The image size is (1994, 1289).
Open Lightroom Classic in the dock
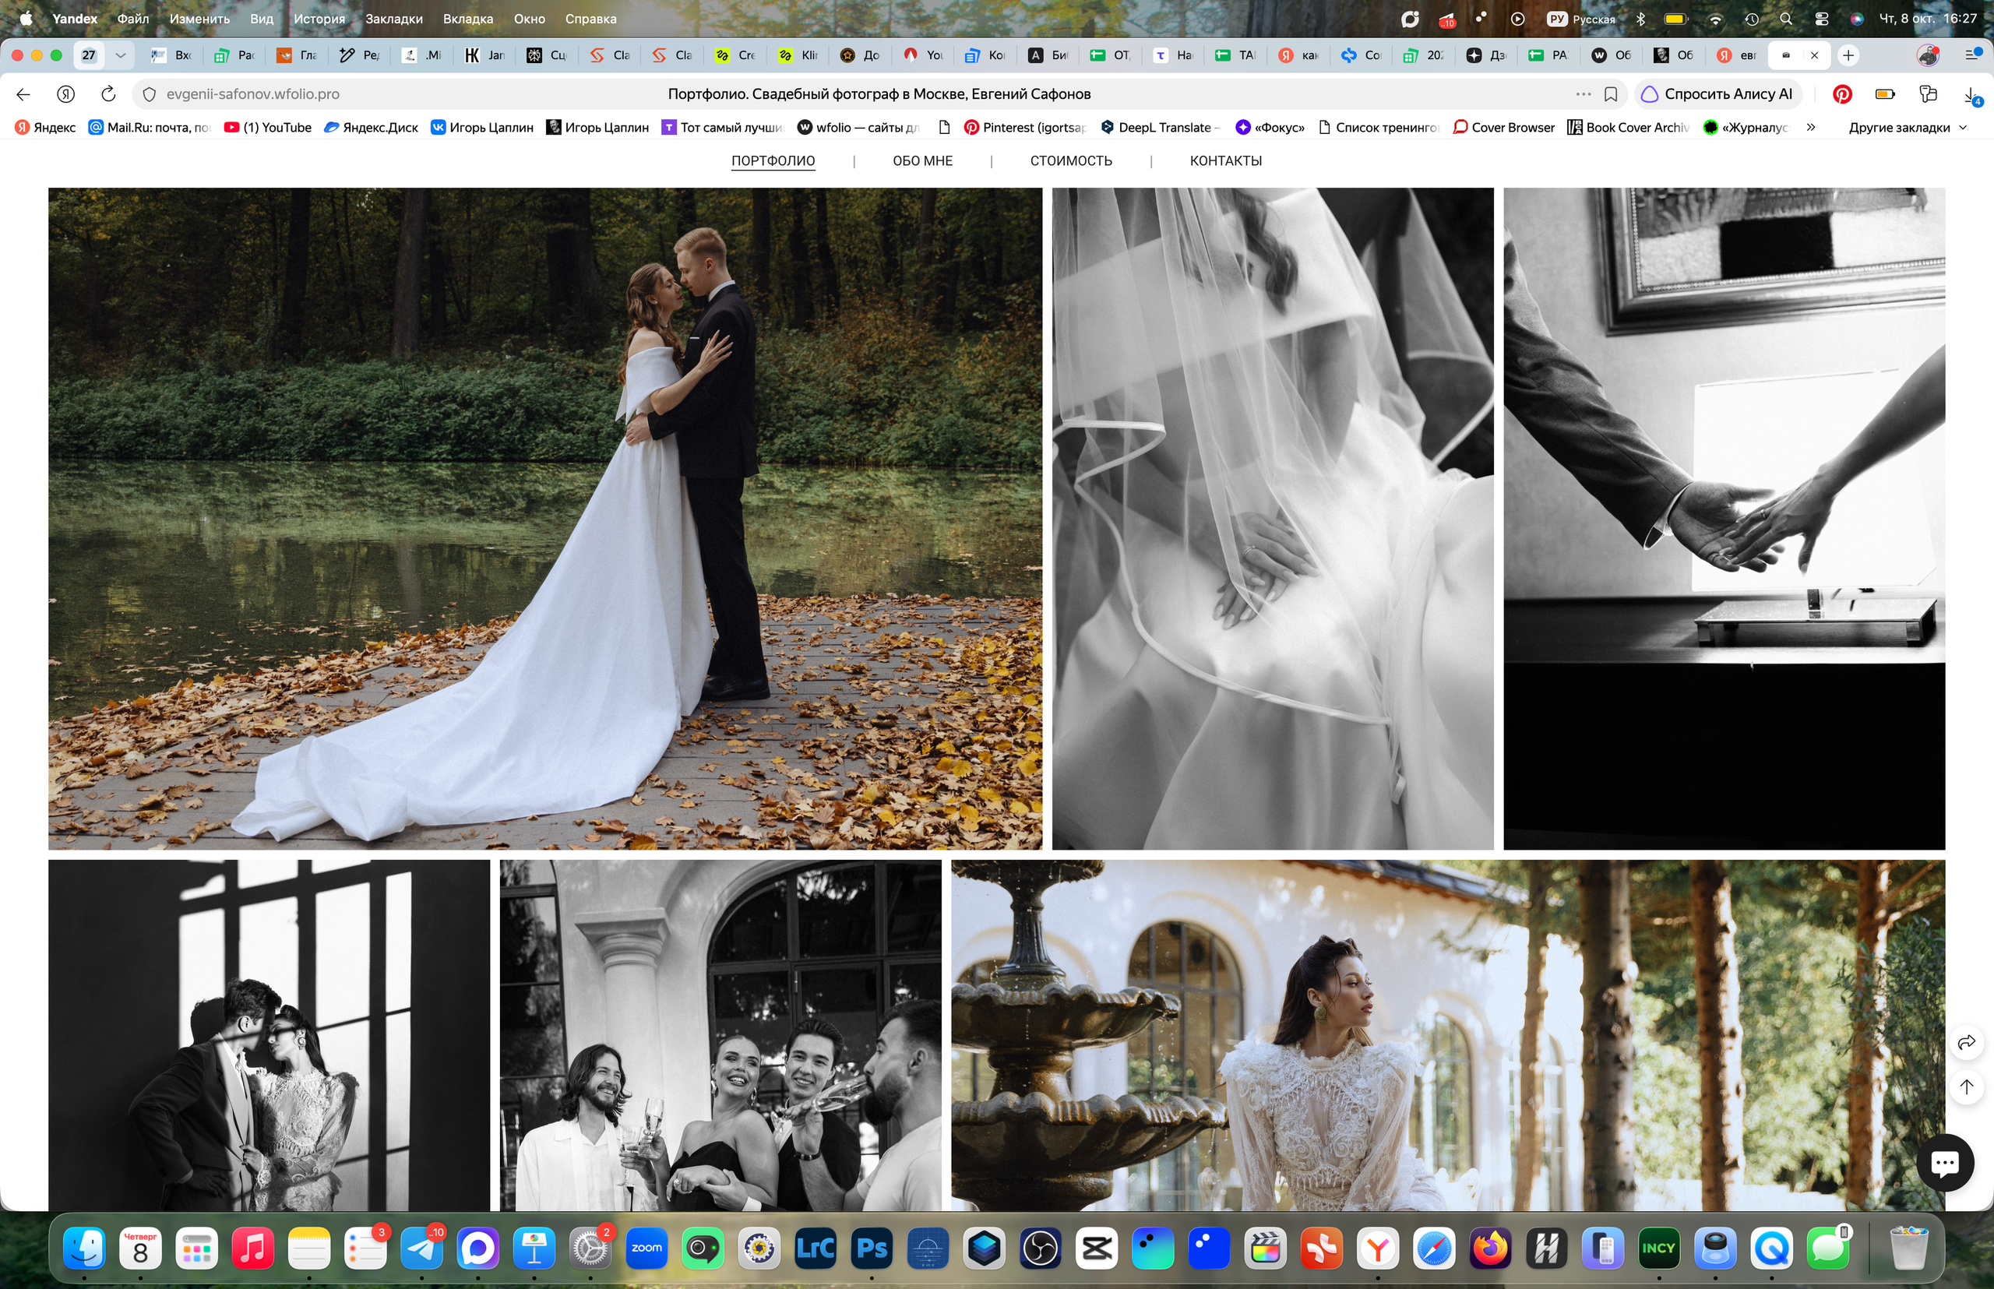(x=815, y=1248)
